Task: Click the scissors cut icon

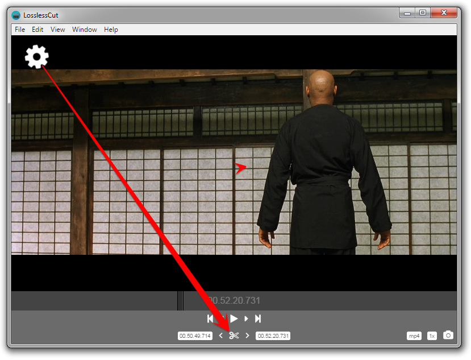Action: (x=234, y=336)
